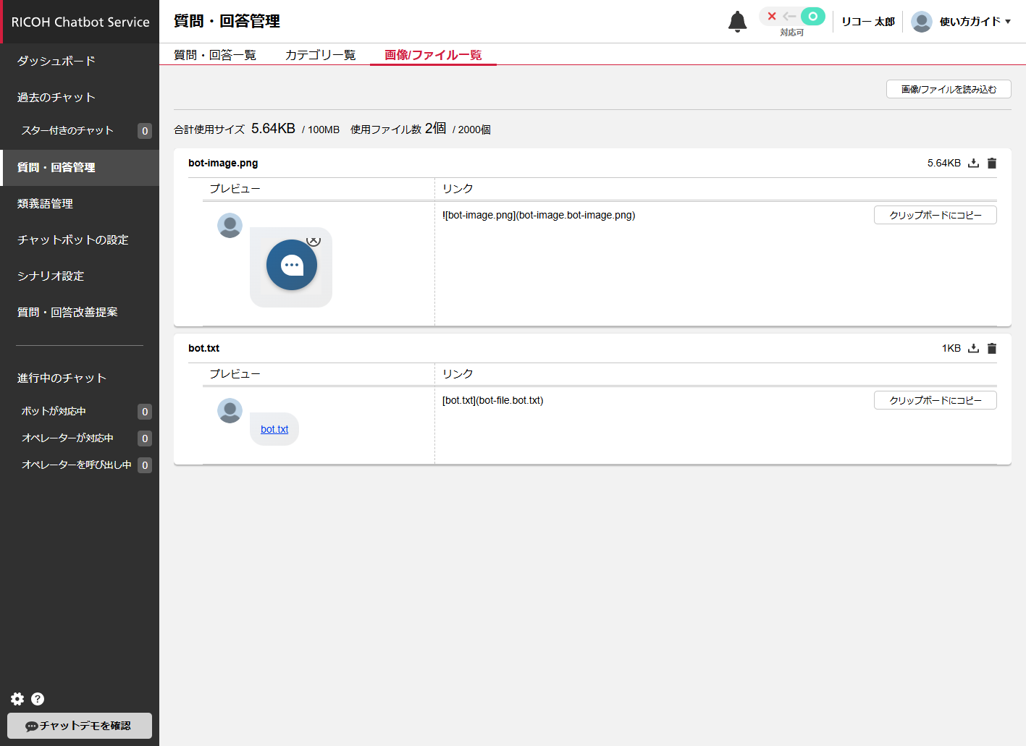Click the notification bell icon
This screenshot has width=1026, height=746.
737,22
